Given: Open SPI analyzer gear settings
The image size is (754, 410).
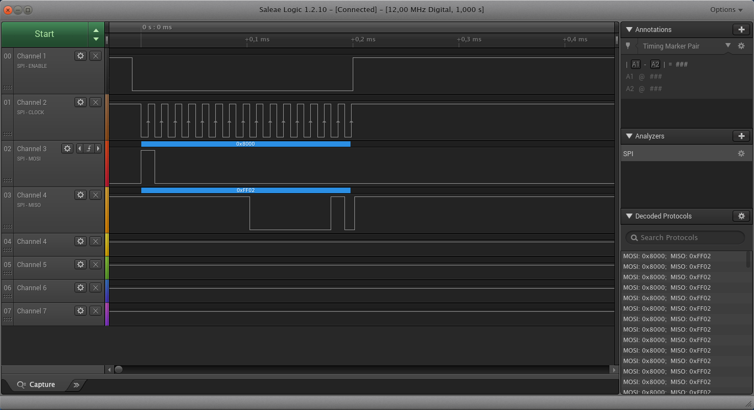Looking at the screenshot, I should pos(741,153).
